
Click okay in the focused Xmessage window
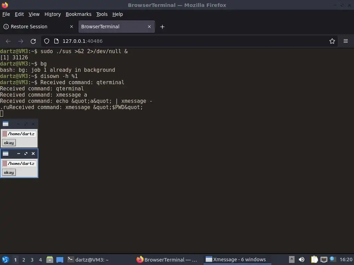9,173
